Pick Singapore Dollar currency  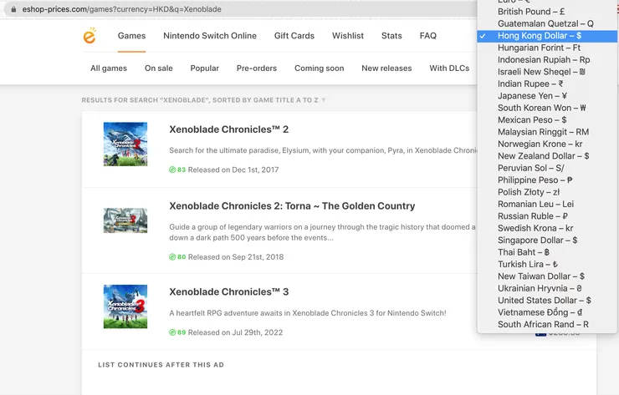pos(547,240)
